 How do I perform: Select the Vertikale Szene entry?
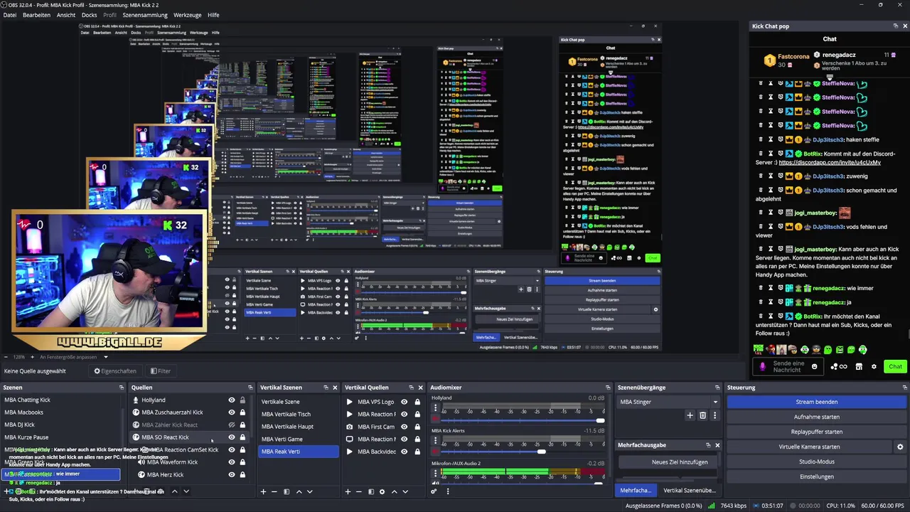pyautogui.click(x=299, y=402)
